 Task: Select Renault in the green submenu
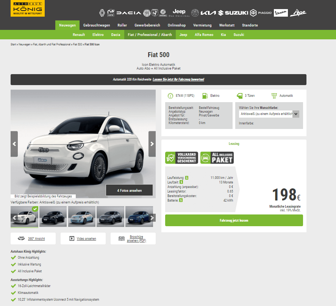click(79, 35)
